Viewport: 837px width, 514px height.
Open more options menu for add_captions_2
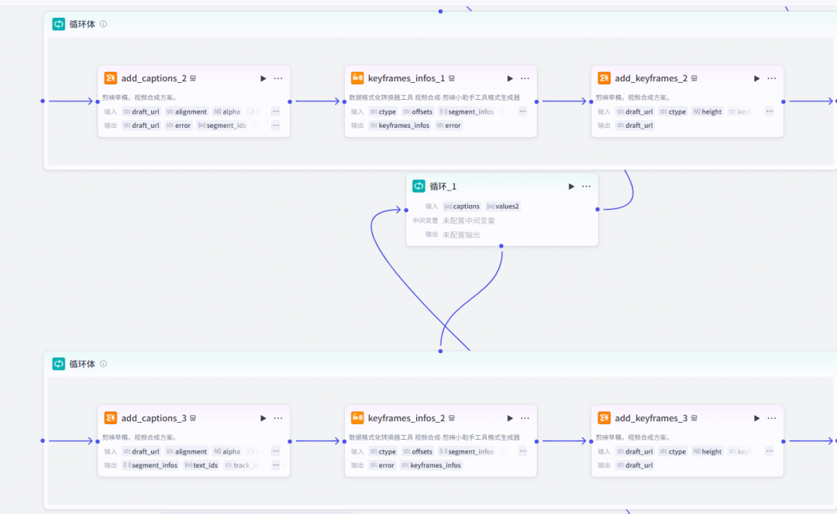(277, 77)
